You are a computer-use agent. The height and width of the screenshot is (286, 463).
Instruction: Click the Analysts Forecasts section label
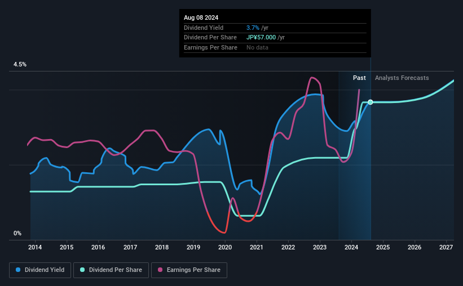pyautogui.click(x=402, y=78)
